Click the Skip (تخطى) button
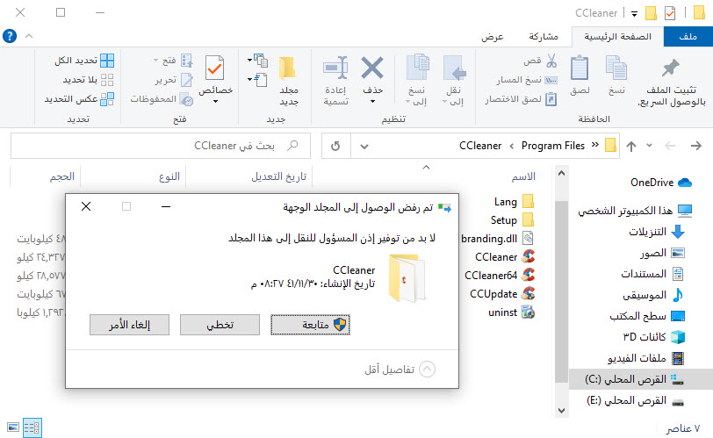 coord(220,325)
